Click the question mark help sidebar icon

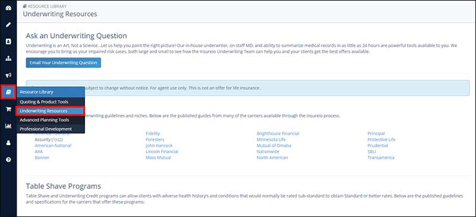tap(8, 160)
